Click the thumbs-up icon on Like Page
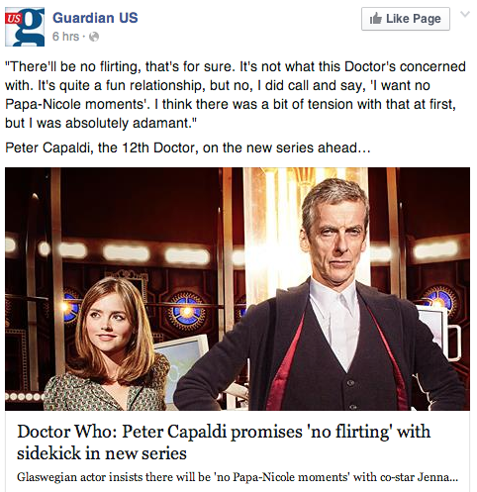Image resolution: width=477 pixels, height=492 pixels. [x=375, y=19]
